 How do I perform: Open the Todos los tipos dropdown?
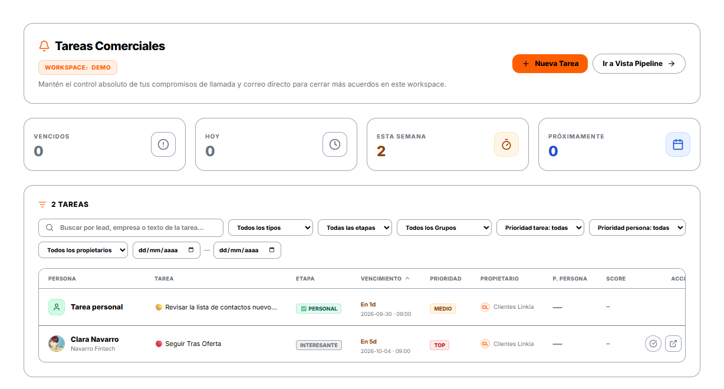pyautogui.click(x=271, y=228)
